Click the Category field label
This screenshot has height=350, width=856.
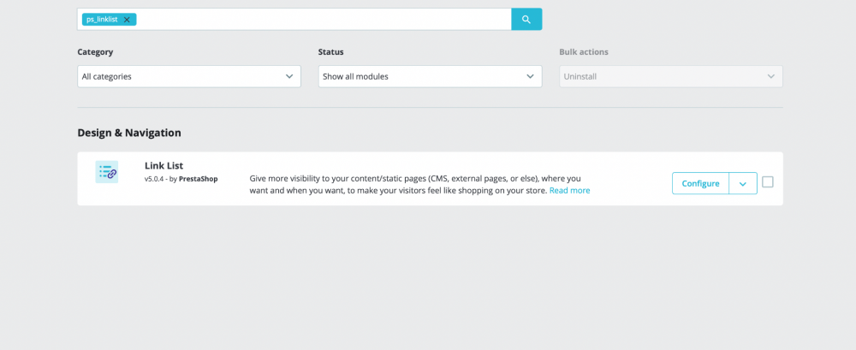[x=95, y=52]
